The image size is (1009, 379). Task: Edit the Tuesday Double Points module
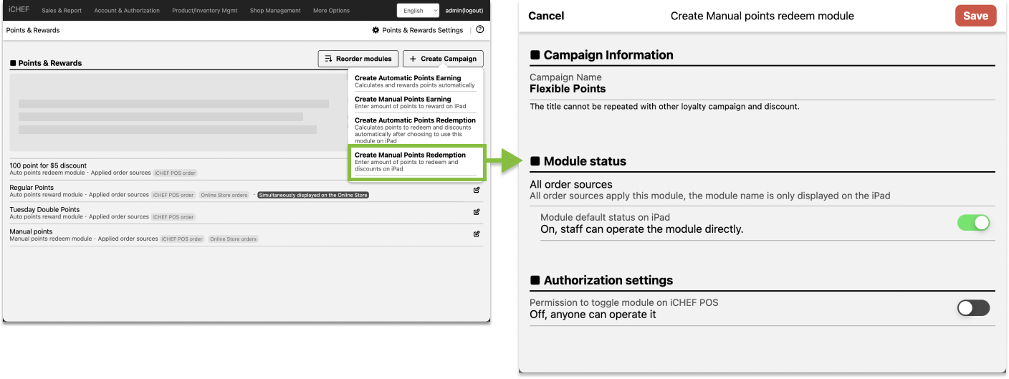(x=477, y=212)
